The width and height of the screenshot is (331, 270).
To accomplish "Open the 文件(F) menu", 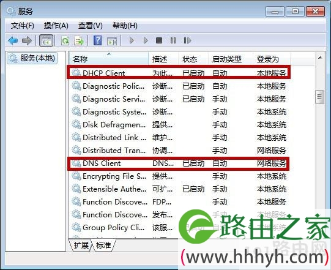I will [23, 26].
